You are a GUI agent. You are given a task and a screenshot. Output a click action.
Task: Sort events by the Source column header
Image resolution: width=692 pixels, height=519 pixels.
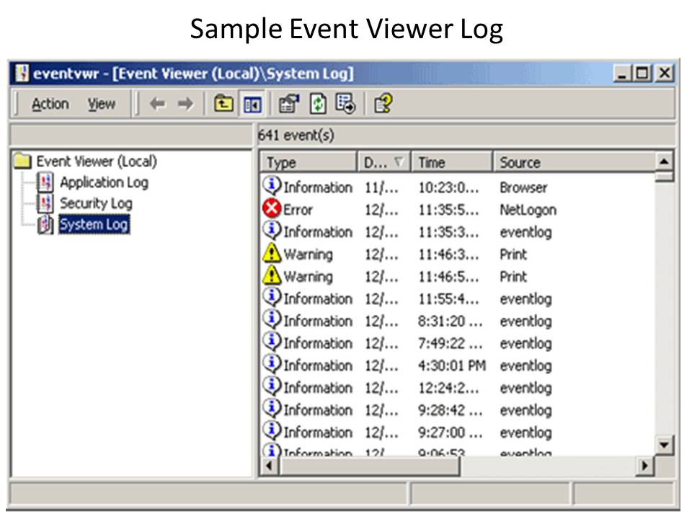pos(573,162)
